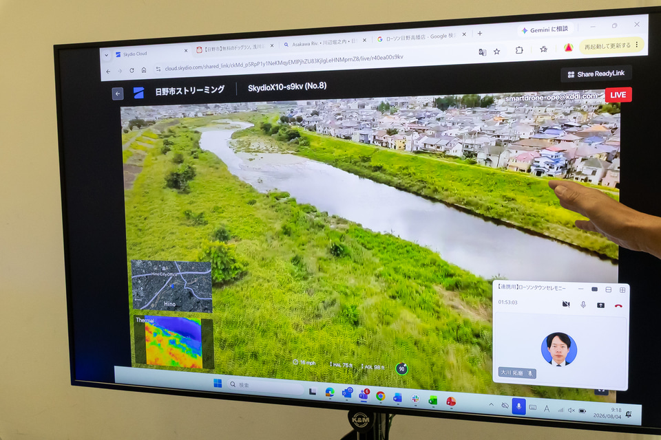Bookmark this page with the star icon
661x440 pixels.
pyautogui.click(x=497, y=52)
